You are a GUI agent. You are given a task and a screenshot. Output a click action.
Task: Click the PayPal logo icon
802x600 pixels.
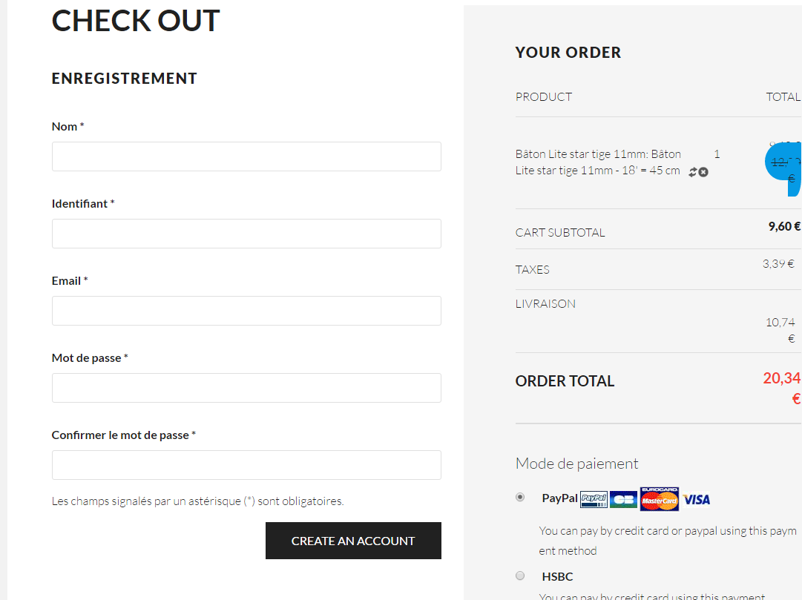(x=594, y=499)
